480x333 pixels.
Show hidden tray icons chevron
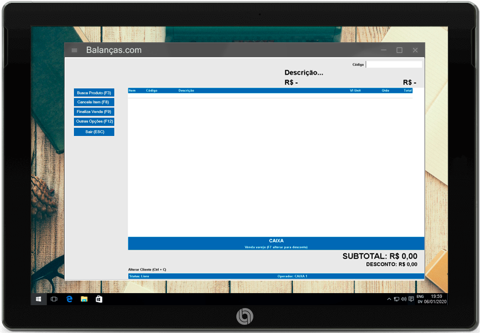click(x=389, y=299)
